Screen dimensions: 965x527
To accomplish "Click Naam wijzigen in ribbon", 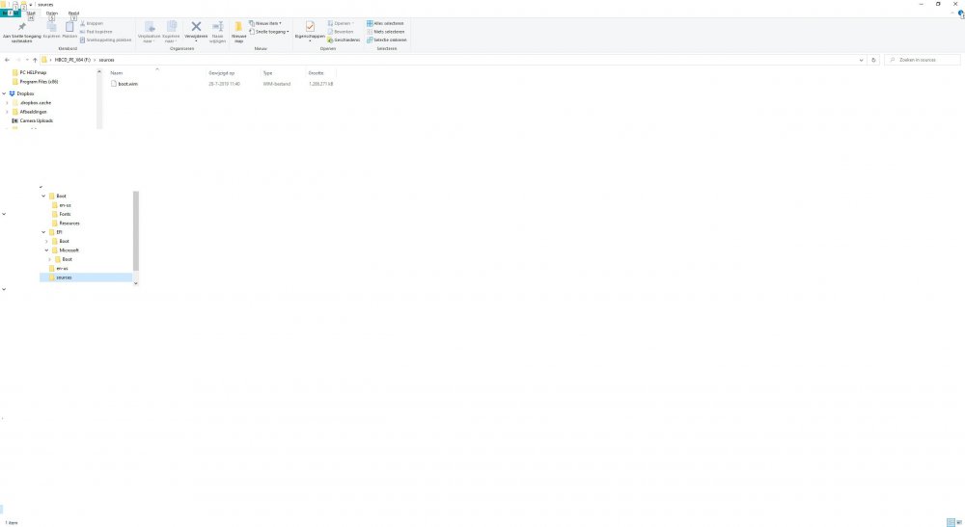I will click(x=218, y=32).
